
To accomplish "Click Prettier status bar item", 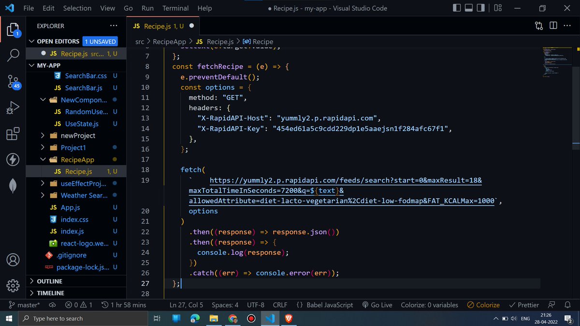I will 524,305.
